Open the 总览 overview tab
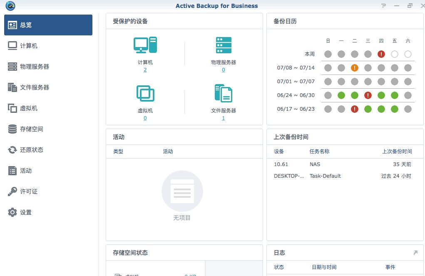 coord(48,25)
